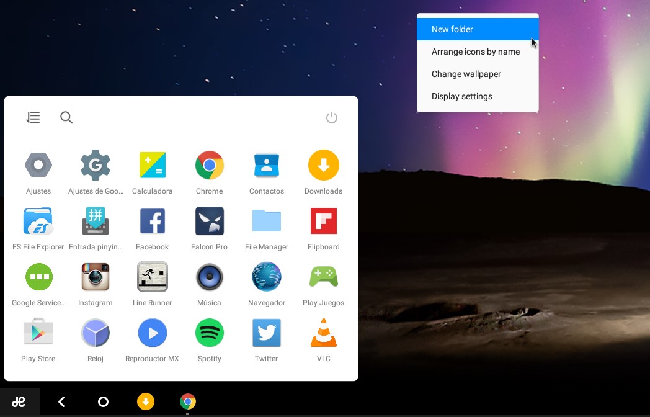Click the search magnifier in launcher
This screenshot has width=650, height=417.
click(66, 117)
